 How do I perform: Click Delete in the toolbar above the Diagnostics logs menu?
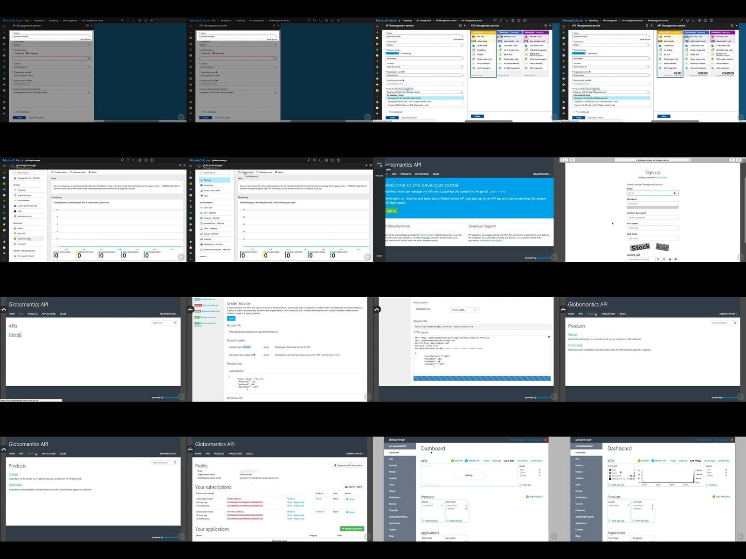point(93,172)
